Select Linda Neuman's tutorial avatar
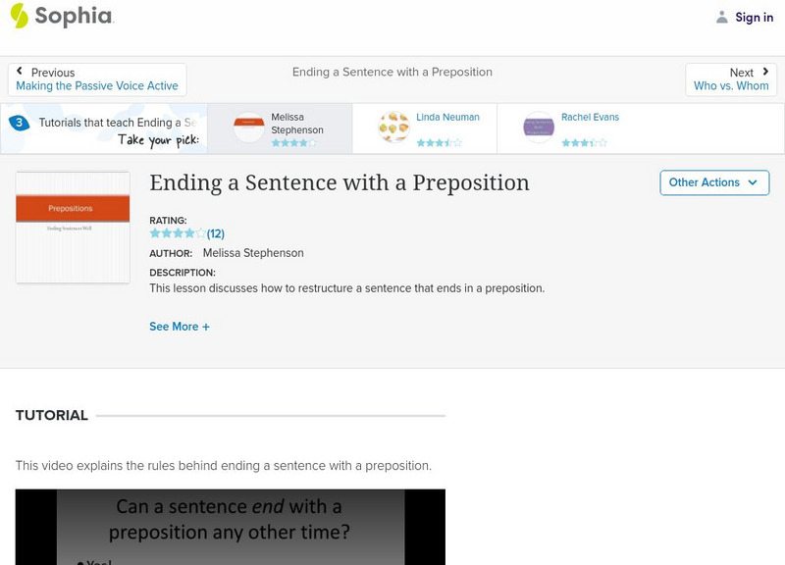The width and height of the screenshot is (785, 565). point(393,128)
